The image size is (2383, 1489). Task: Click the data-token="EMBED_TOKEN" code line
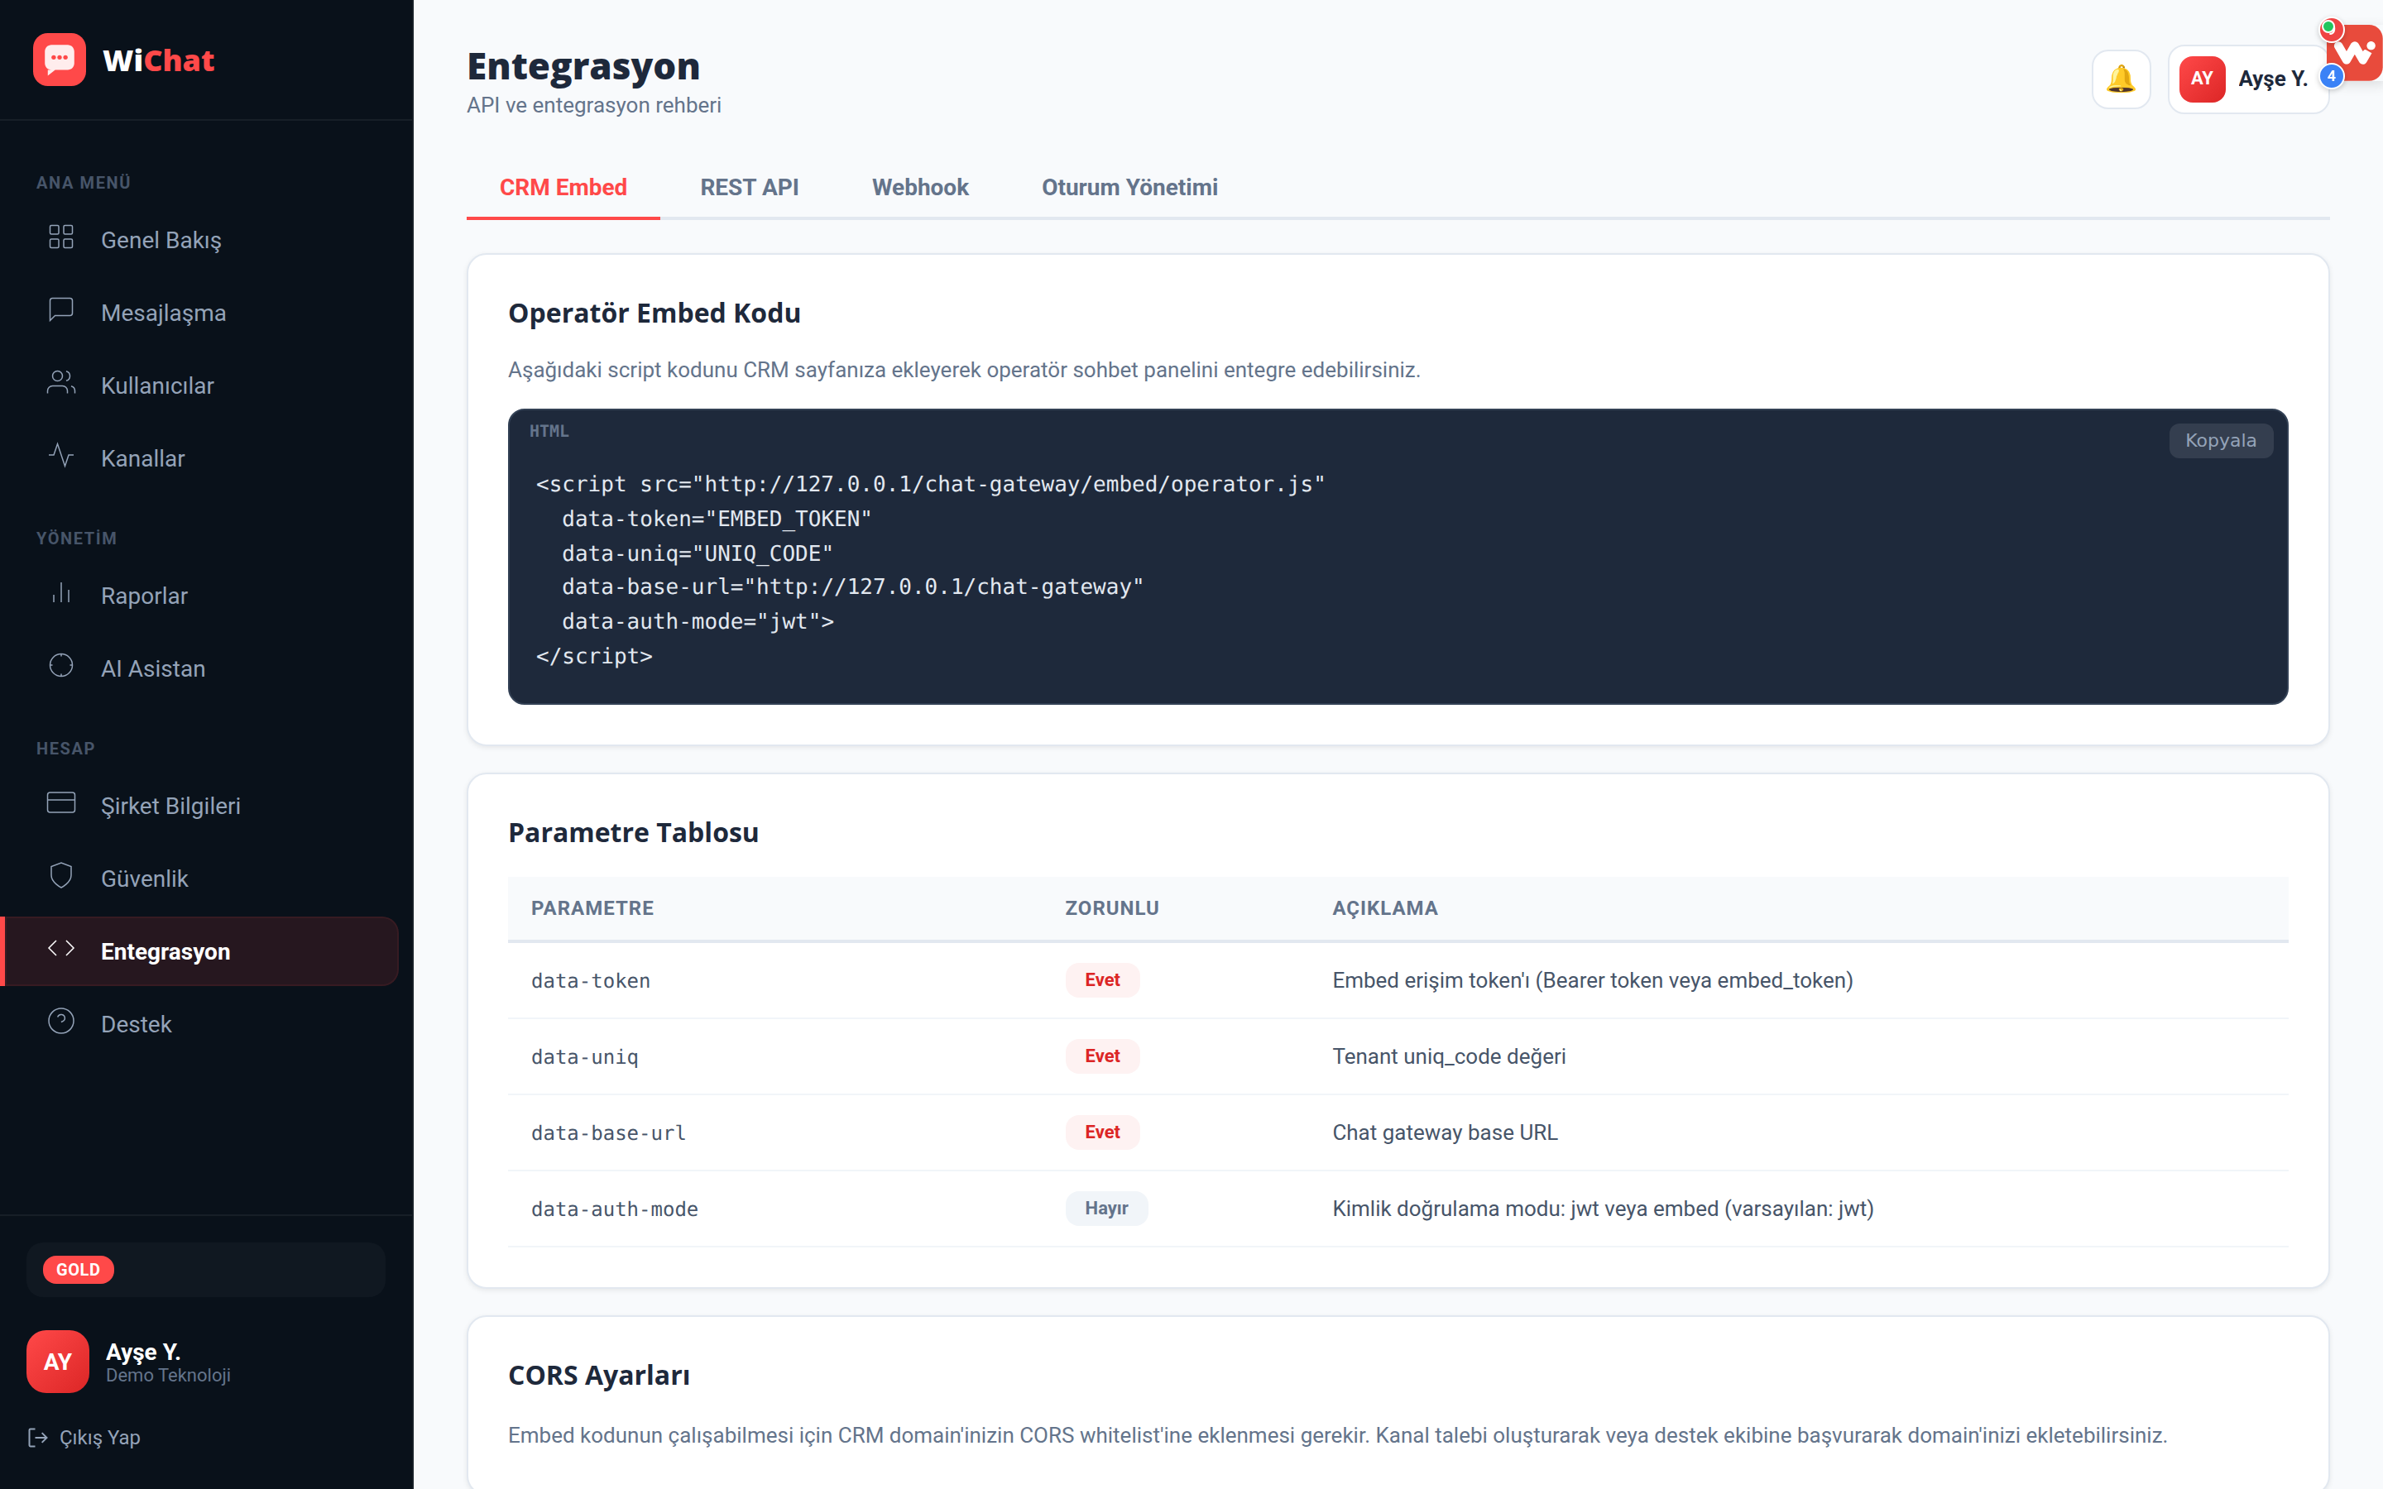(x=716, y=519)
